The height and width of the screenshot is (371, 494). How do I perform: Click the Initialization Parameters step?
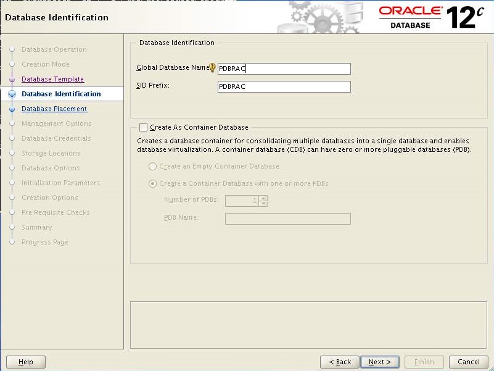[x=61, y=183]
